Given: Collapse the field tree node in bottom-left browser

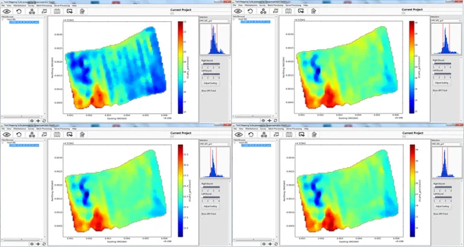Looking at the screenshot, I should point(3,143).
